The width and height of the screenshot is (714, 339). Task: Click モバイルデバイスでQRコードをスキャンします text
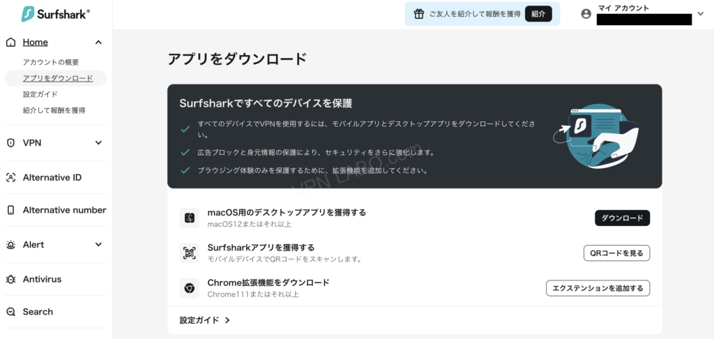[x=284, y=259]
